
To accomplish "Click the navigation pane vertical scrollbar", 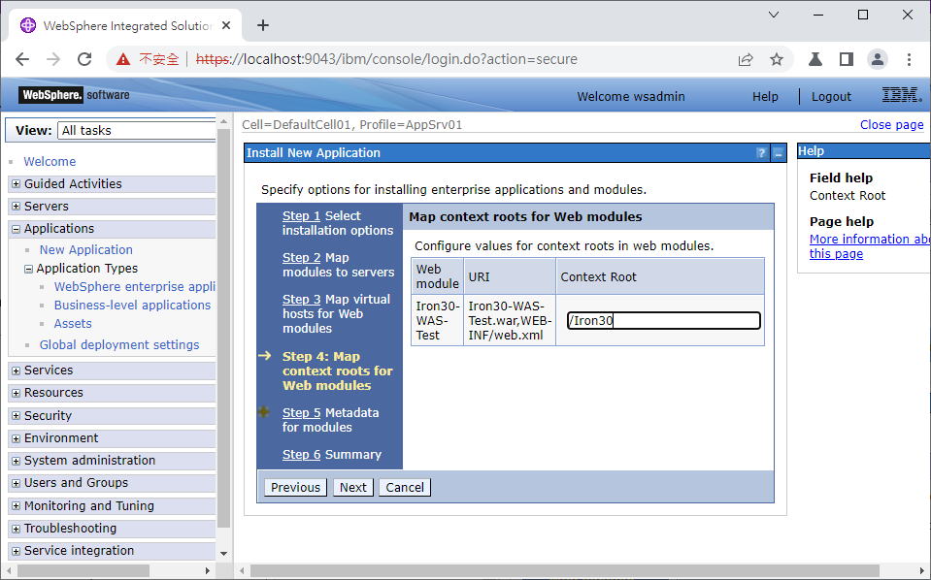I will [x=224, y=328].
